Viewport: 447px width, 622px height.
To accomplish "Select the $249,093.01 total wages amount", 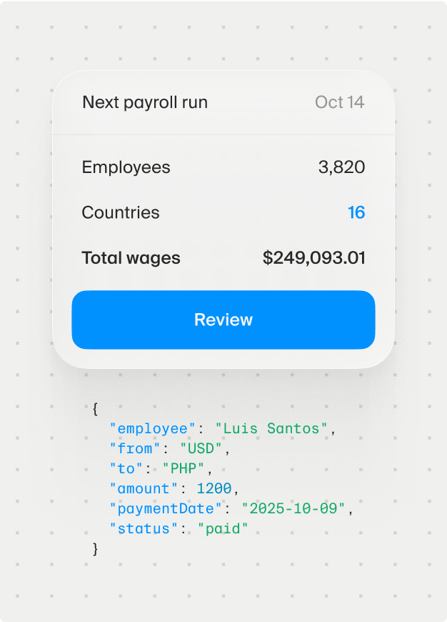I will 313,258.
